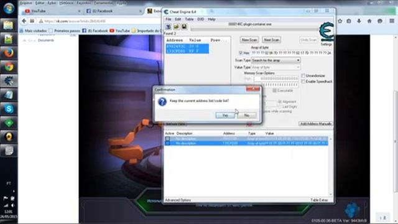Go to Firefox home icon
Screen dimensions: 398x224
click(369, 21)
